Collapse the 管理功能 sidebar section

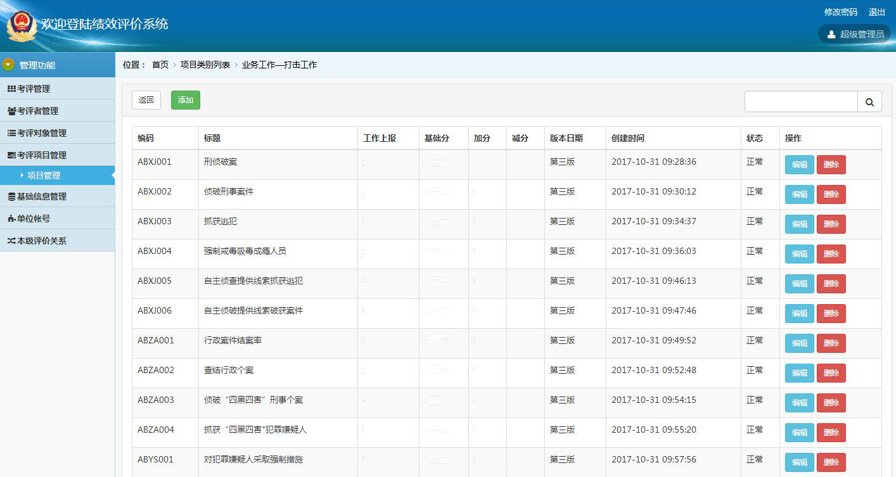pos(9,64)
